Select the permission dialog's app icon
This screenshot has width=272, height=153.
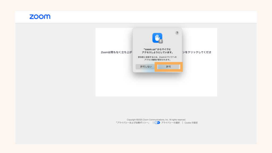click(157, 38)
